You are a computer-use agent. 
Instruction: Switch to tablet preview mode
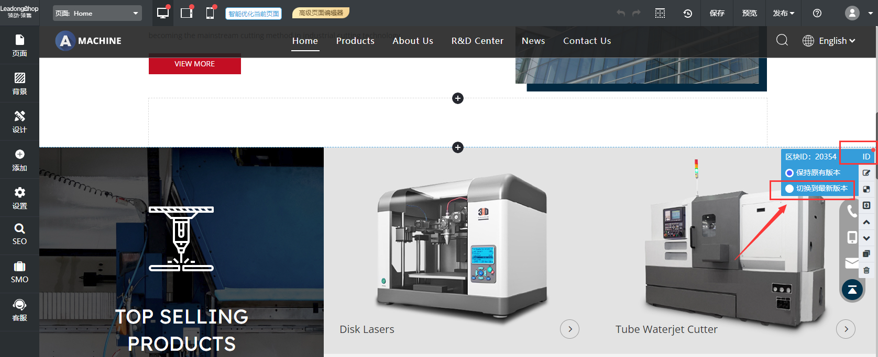186,13
